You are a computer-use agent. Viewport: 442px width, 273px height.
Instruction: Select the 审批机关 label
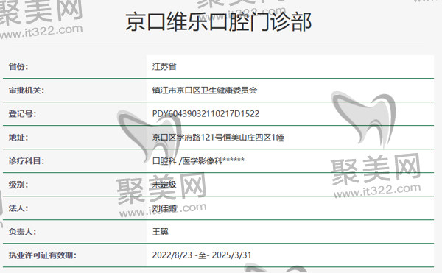(27, 91)
